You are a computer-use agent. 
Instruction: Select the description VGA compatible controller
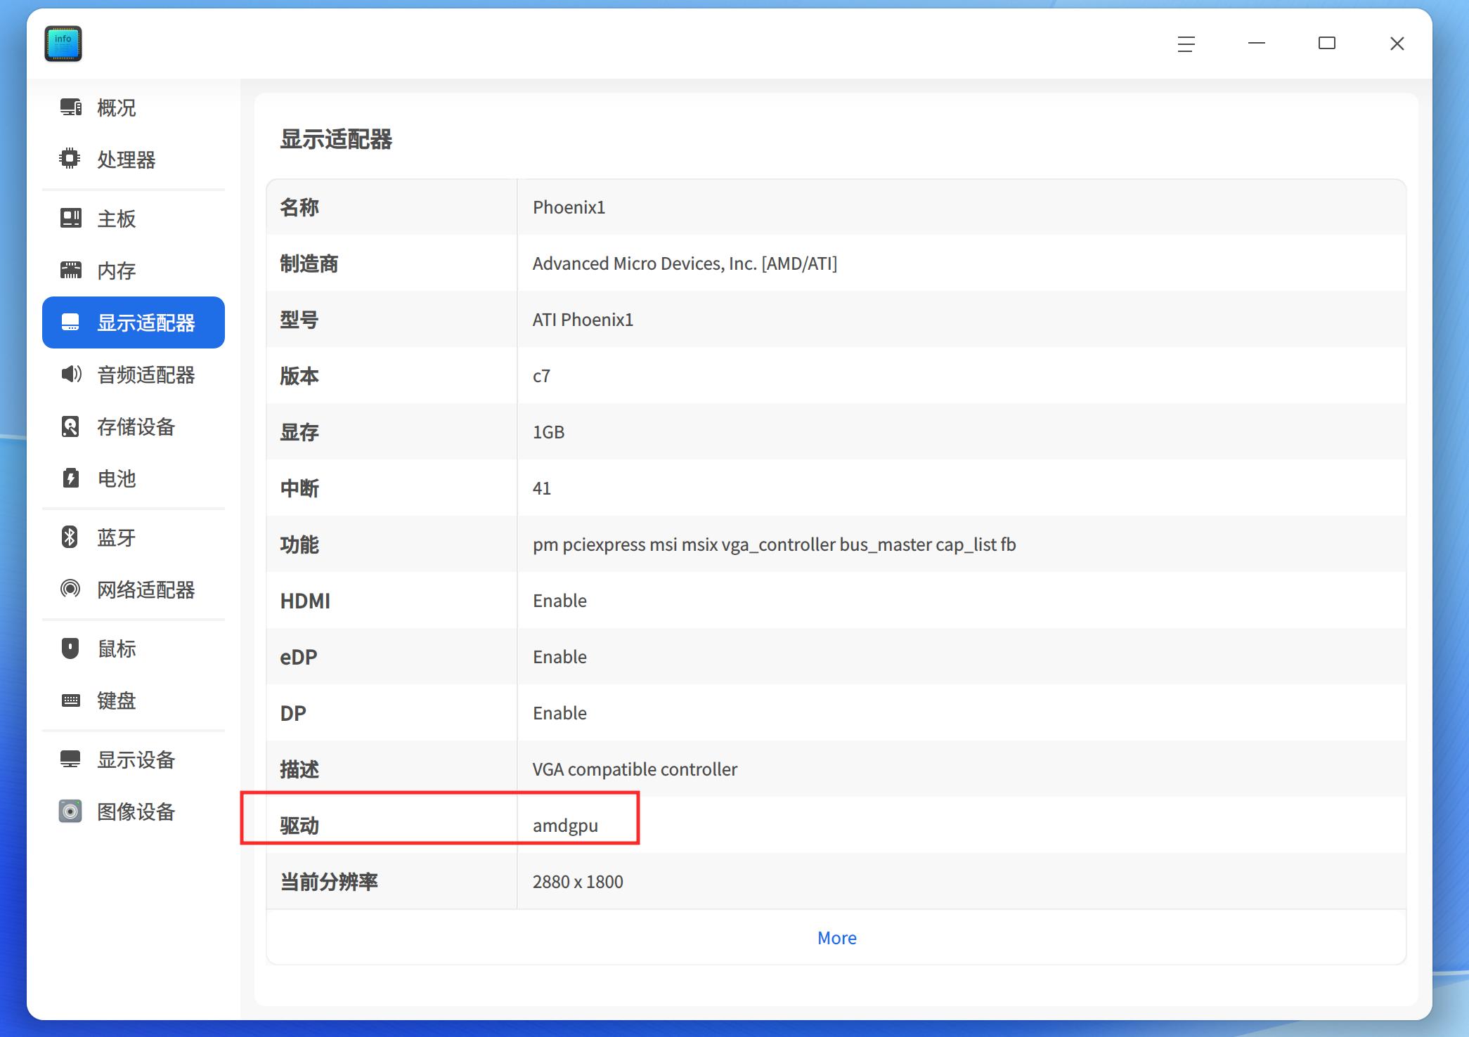(635, 769)
